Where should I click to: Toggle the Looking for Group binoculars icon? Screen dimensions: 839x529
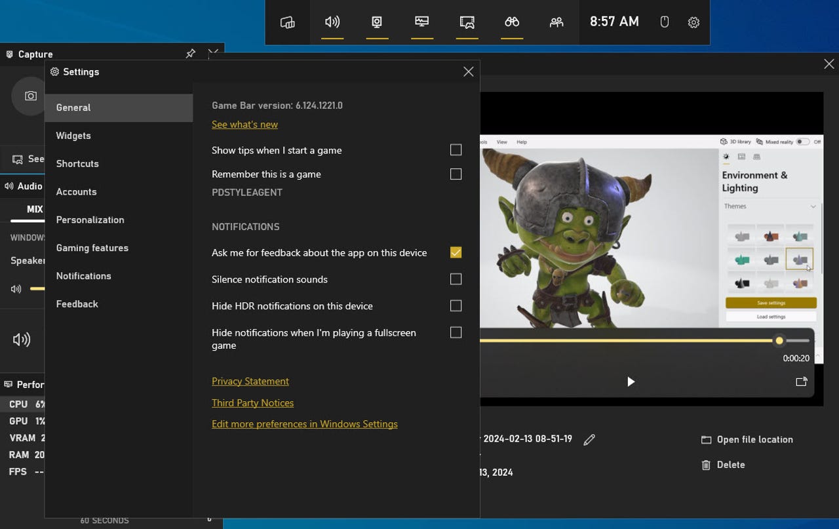(512, 22)
